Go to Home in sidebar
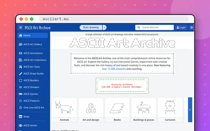210x131 pixels. (x=32, y=35)
